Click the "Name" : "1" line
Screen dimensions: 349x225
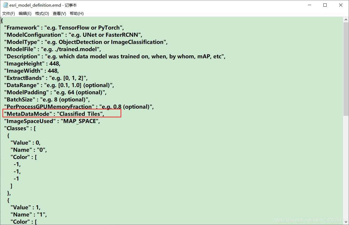(x=29, y=215)
